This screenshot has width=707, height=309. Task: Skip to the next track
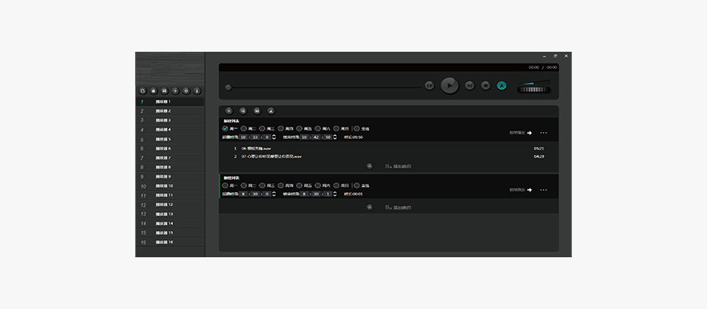469,86
